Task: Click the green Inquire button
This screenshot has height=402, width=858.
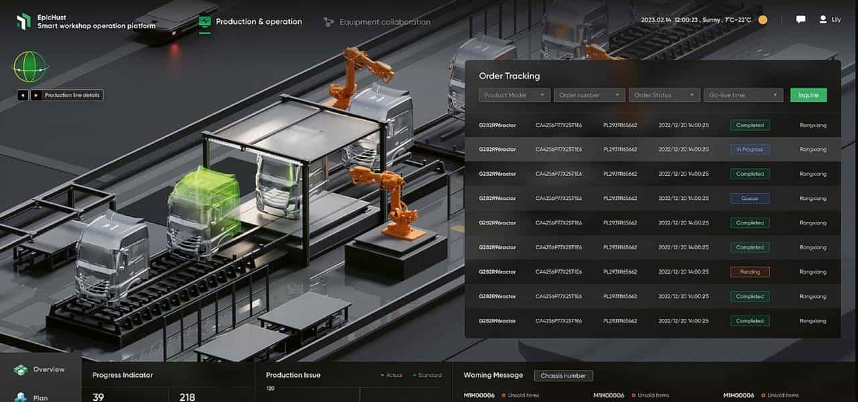Action: [x=808, y=95]
